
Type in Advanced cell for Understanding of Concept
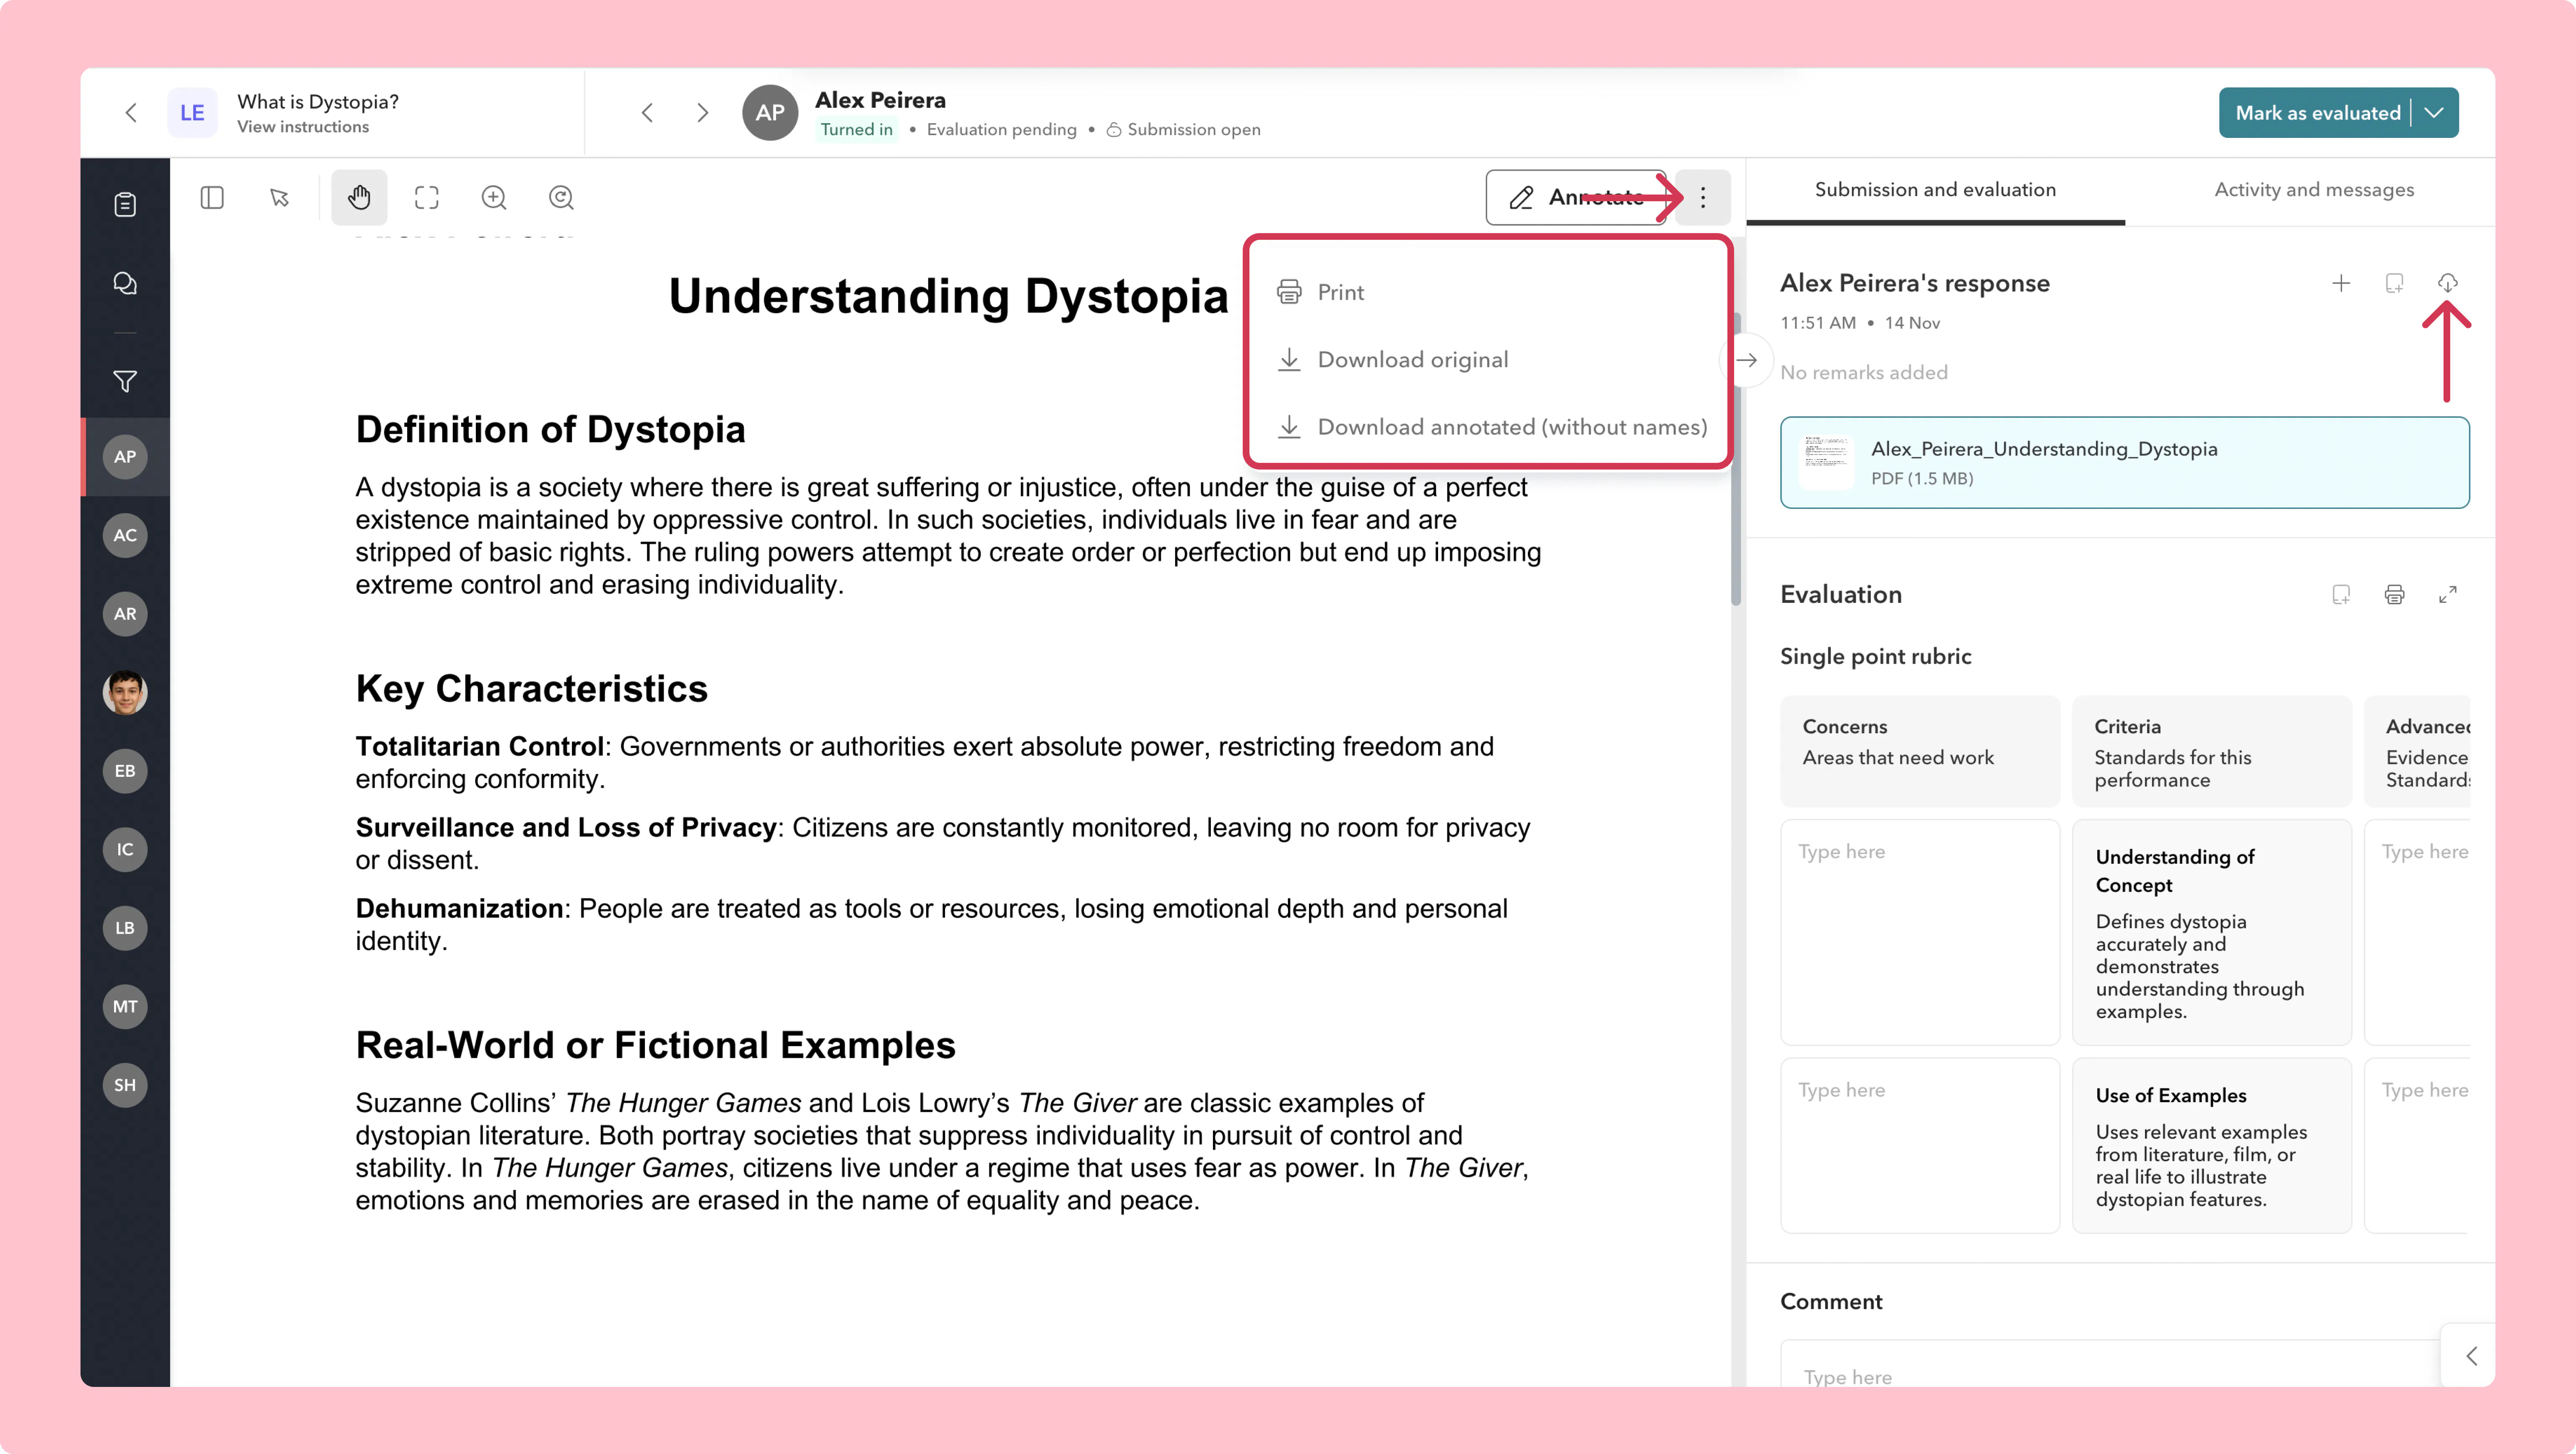(2418, 932)
